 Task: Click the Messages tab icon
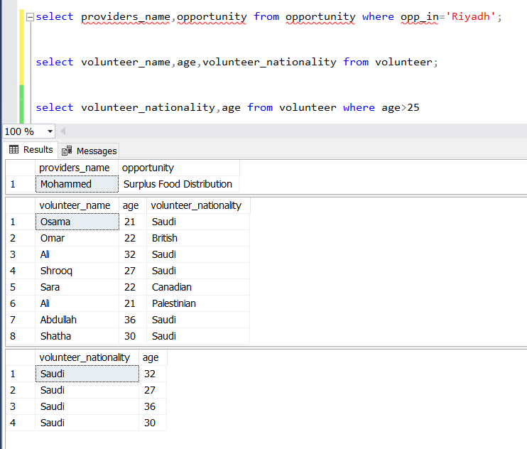click(67, 151)
